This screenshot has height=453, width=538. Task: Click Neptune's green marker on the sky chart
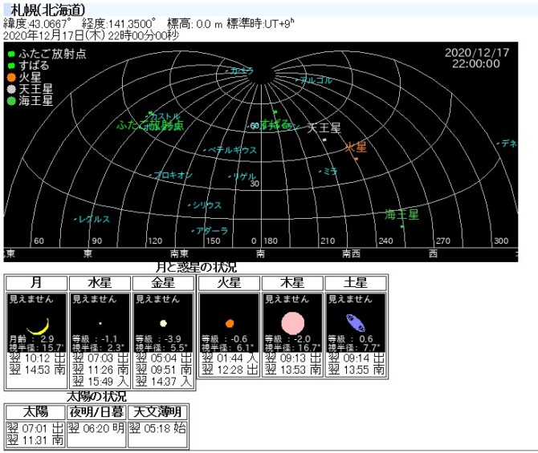[x=402, y=225]
